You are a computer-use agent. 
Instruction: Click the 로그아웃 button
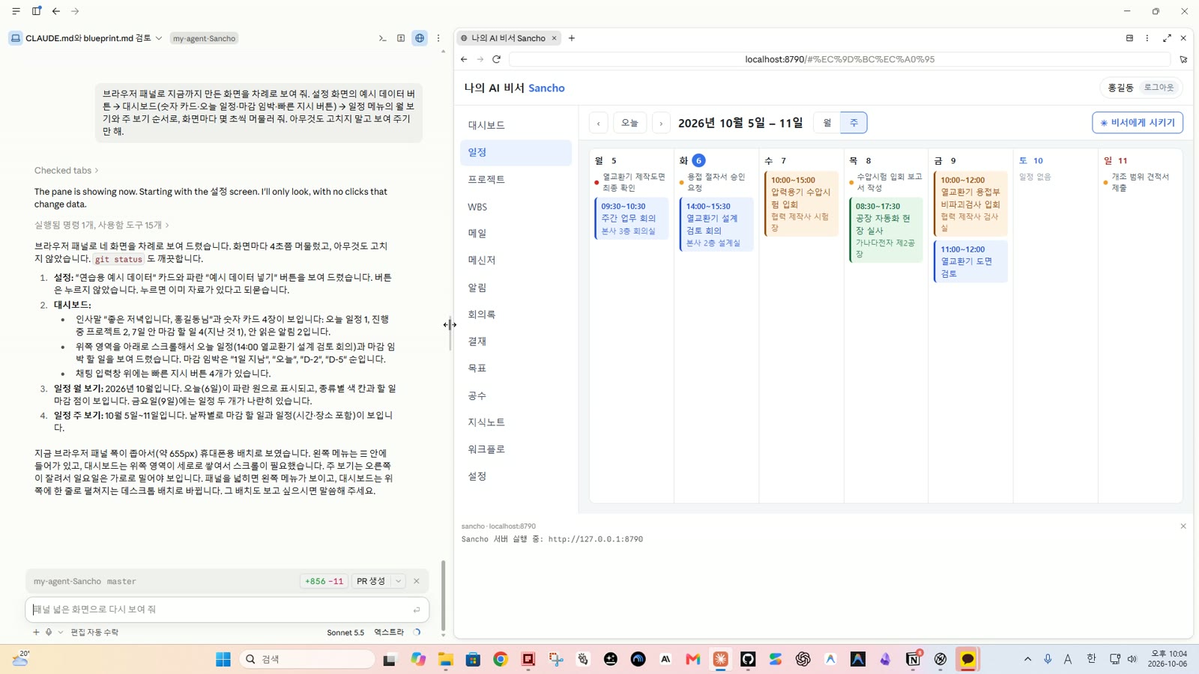click(x=1159, y=88)
